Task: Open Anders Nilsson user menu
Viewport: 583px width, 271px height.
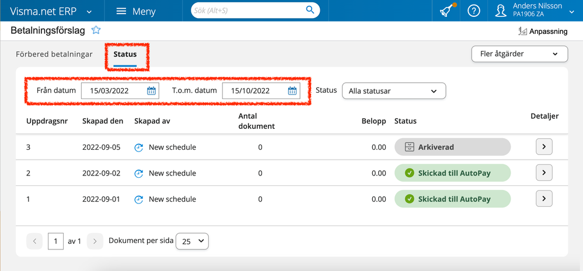Action: point(533,10)
